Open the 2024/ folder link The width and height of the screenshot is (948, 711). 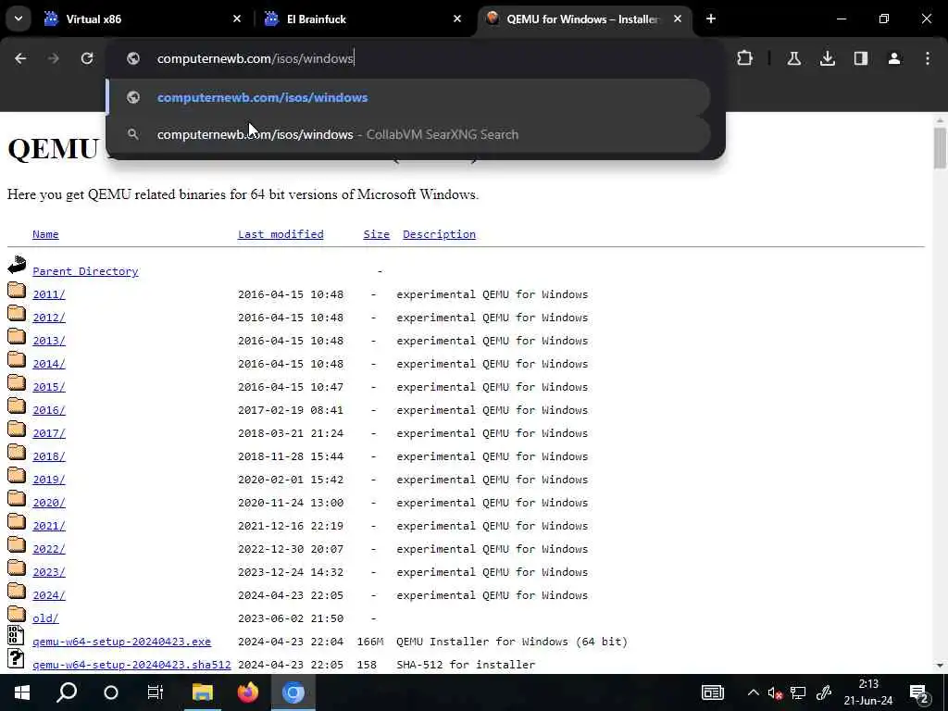(49, 595)
